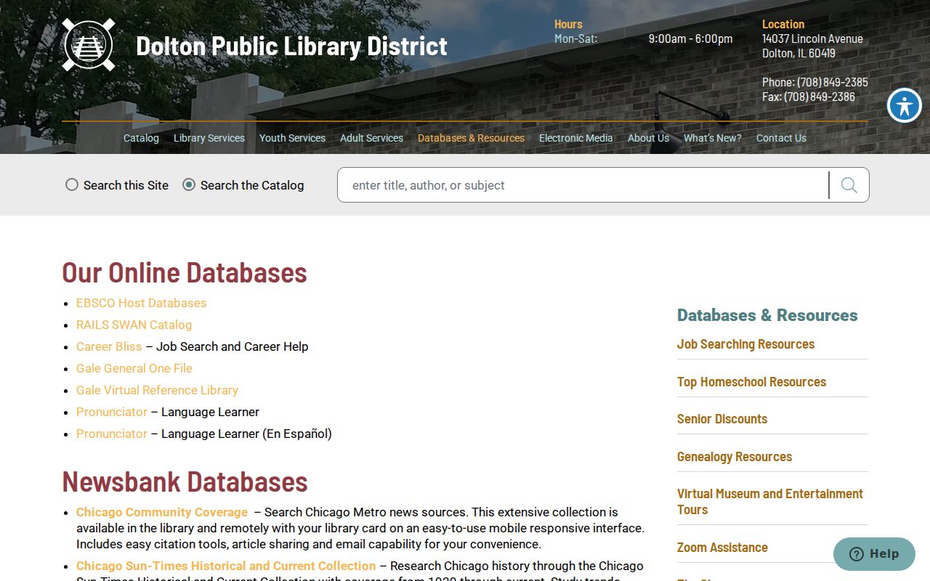Select the Search the Catalog radio button
Image resolution: width=930 pixels, height=581 pixels.
click(189, 184)
